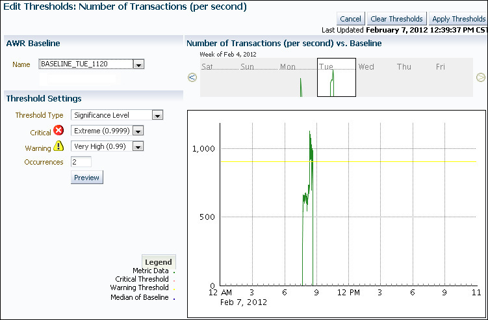Click Clear Thresholds button
The height and width of the screenshot is (320, 488).
pyautogui.click(x=396, y=19)
